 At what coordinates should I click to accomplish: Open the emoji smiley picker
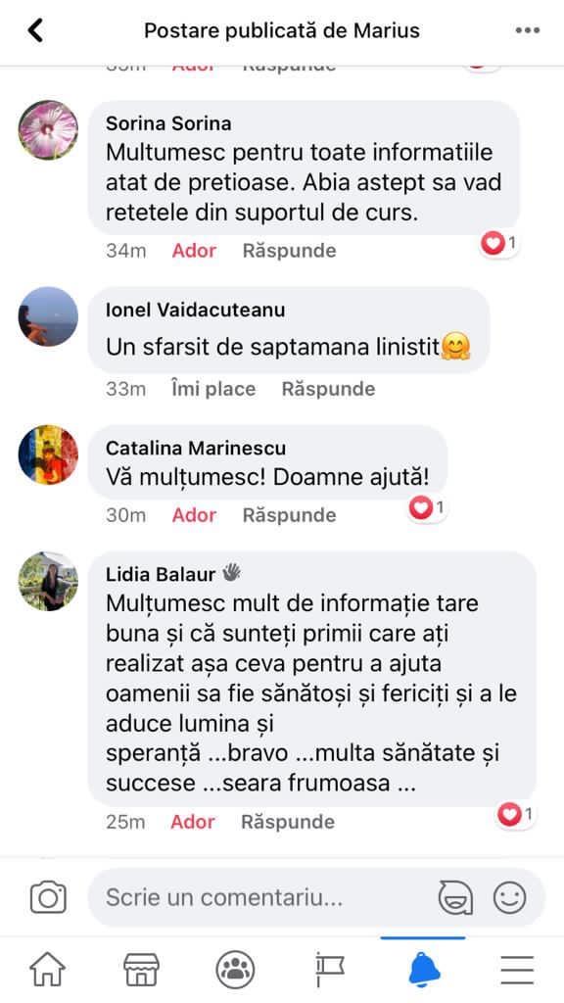pyautogui.click(x=509, y=897)
